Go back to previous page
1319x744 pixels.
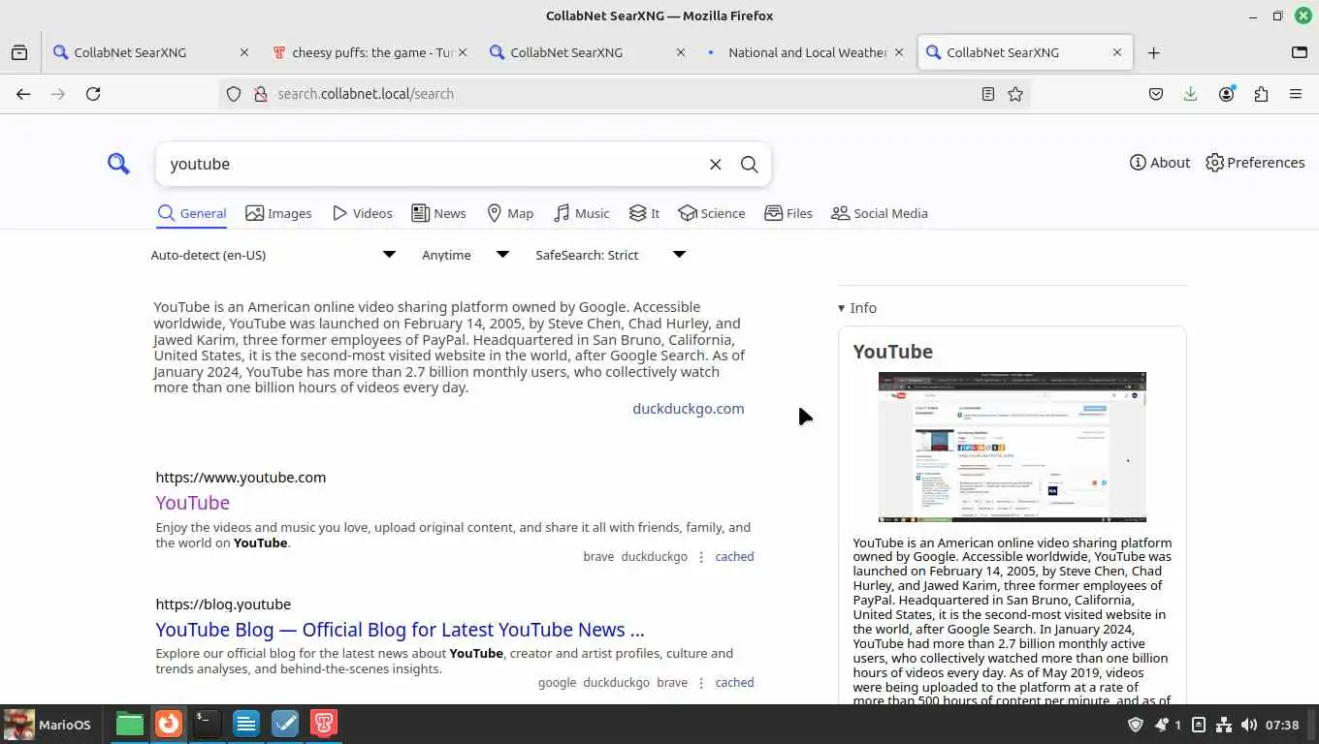[x=23, y=94]
